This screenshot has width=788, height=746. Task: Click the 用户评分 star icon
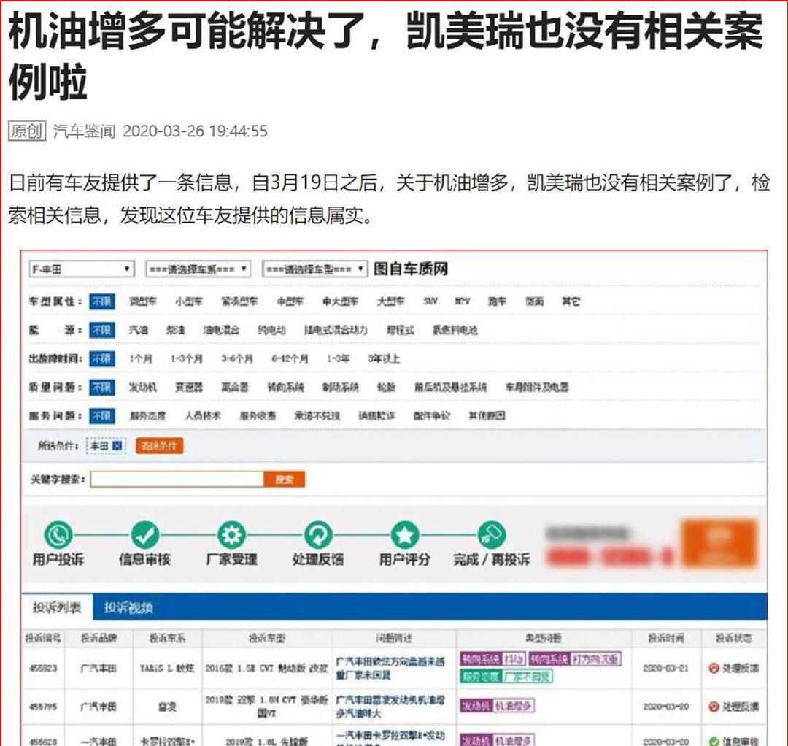(404, 535)
